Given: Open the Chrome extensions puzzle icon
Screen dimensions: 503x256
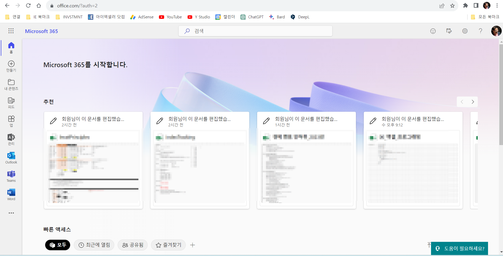Looking at the screenshot, I should [465, 6].
